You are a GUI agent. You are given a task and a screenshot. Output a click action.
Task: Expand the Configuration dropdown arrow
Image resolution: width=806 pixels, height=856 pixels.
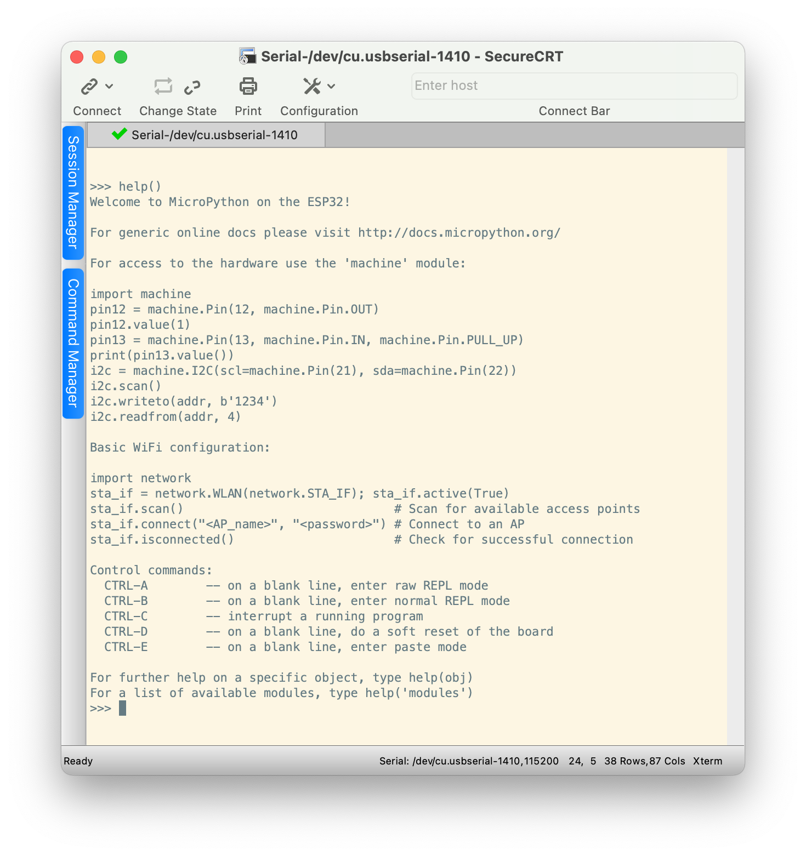click(331, 87)
